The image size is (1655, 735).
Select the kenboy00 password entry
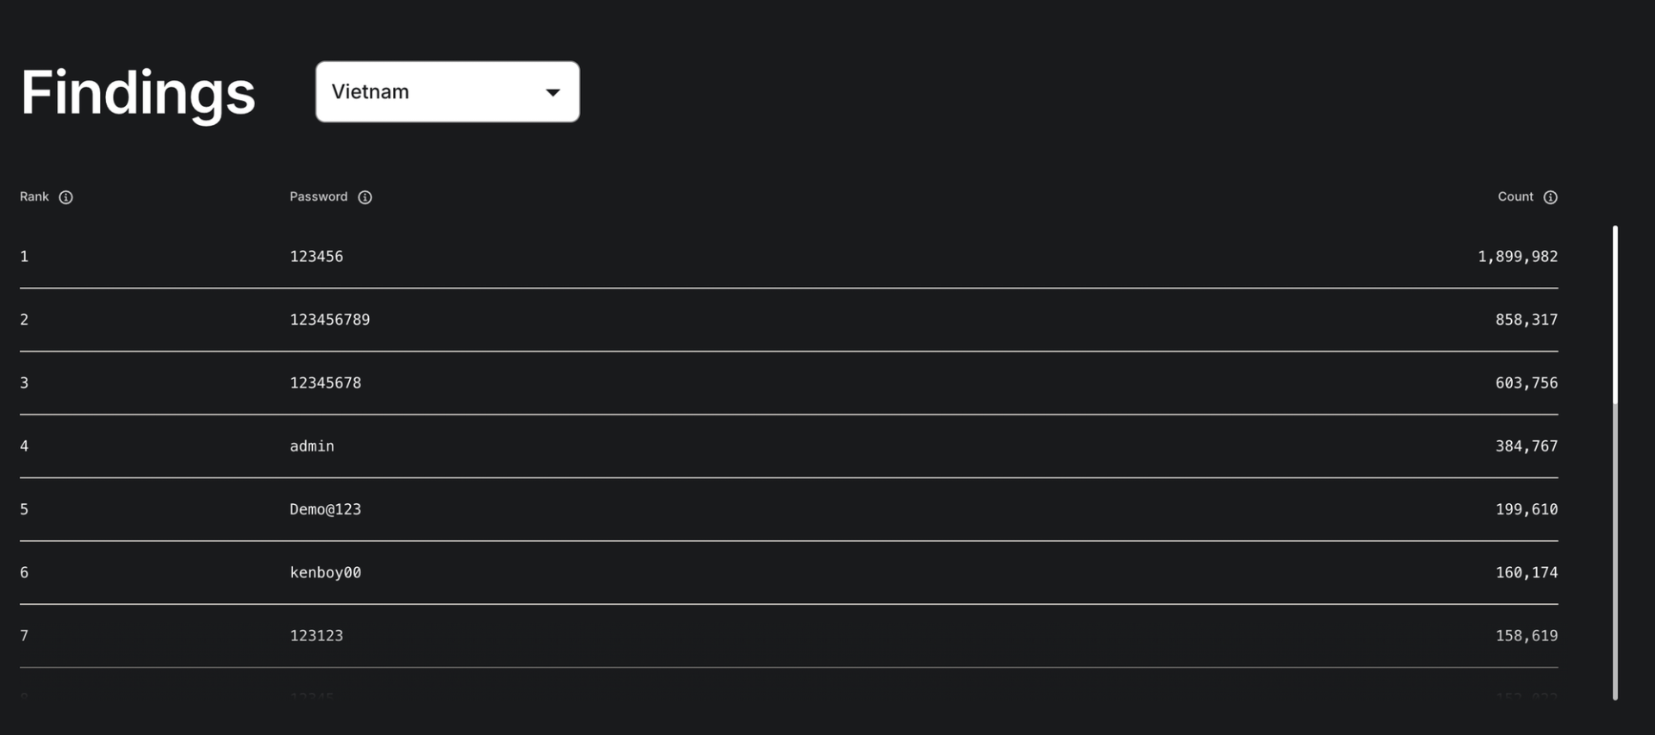325,573
